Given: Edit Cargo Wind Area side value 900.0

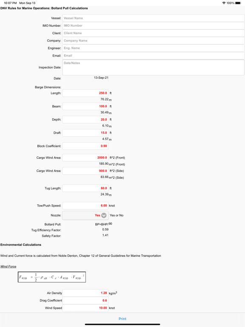Looking at the screenshot, I should (85, 171).
